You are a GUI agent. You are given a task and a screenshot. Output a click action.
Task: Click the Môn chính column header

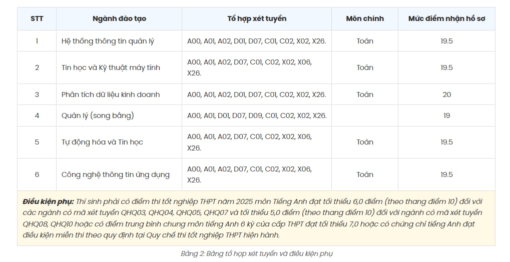(365, 19)
